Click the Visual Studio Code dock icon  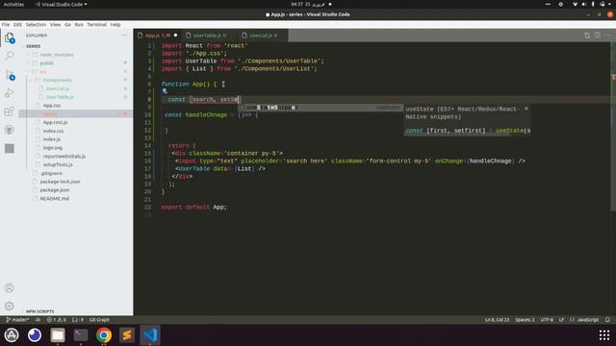point(150,335)
